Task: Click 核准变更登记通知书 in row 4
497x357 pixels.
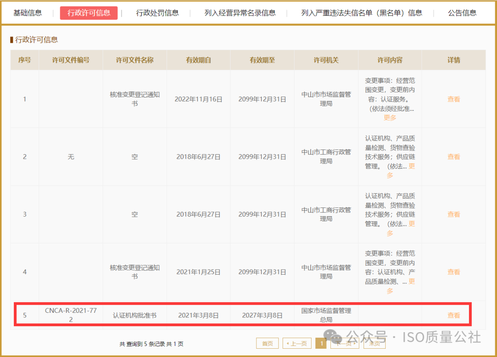Action: 135,272
